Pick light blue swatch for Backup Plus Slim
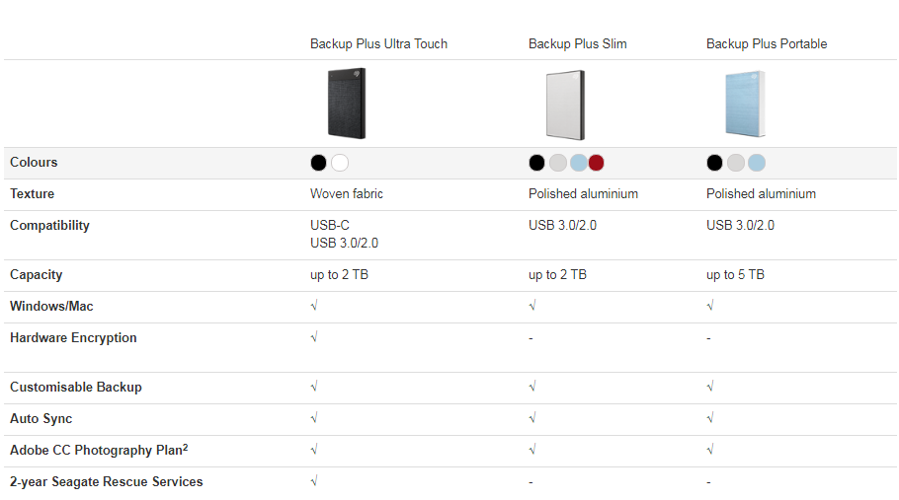The width and height of the screenshot is (899, 500). (x=579, y=163)
